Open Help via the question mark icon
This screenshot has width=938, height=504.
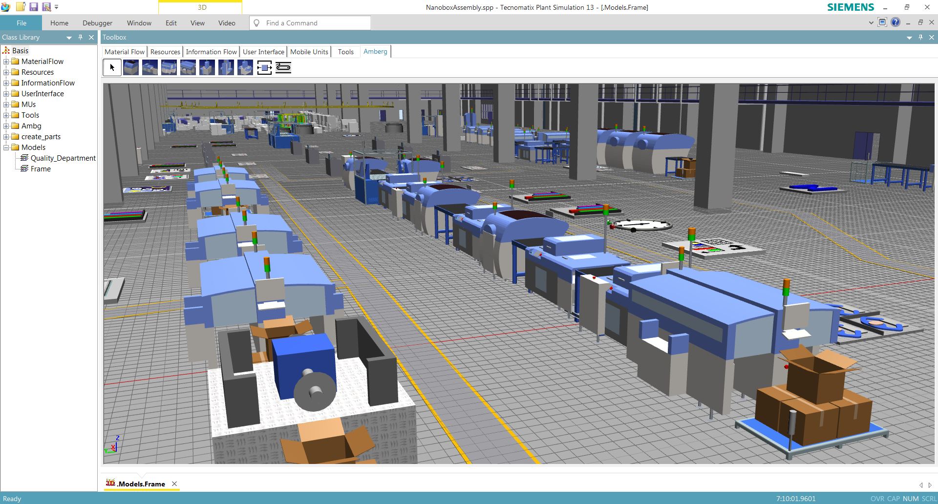pyautogui.click(x=895, y=22)
